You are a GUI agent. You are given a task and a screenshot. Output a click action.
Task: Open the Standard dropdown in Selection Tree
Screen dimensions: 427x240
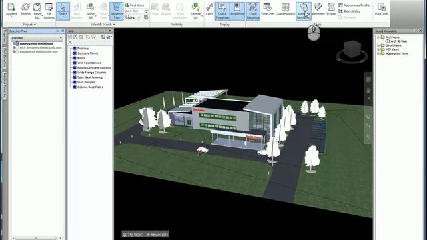pos(37,37)
